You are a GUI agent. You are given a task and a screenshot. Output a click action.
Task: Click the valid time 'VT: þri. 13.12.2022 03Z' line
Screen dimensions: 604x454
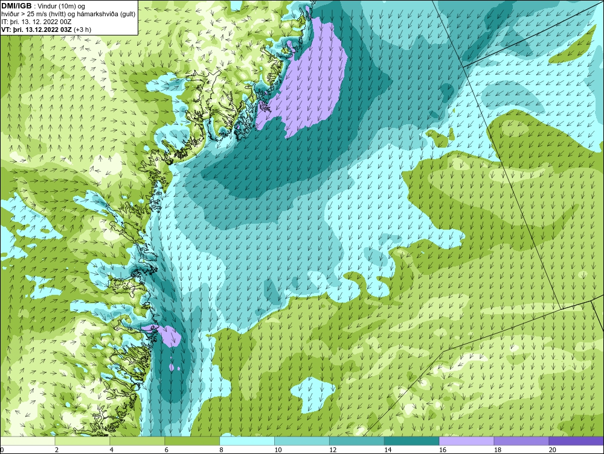point(47,30)
